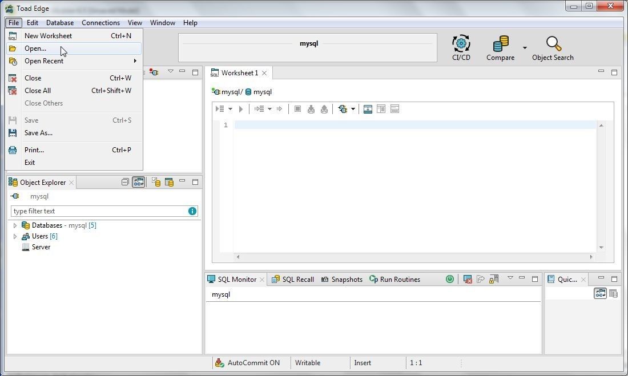The width and height of the screenshot is (628, 376).
Task: Select Databases - mysql [5] item
Action: click(59, 225)
